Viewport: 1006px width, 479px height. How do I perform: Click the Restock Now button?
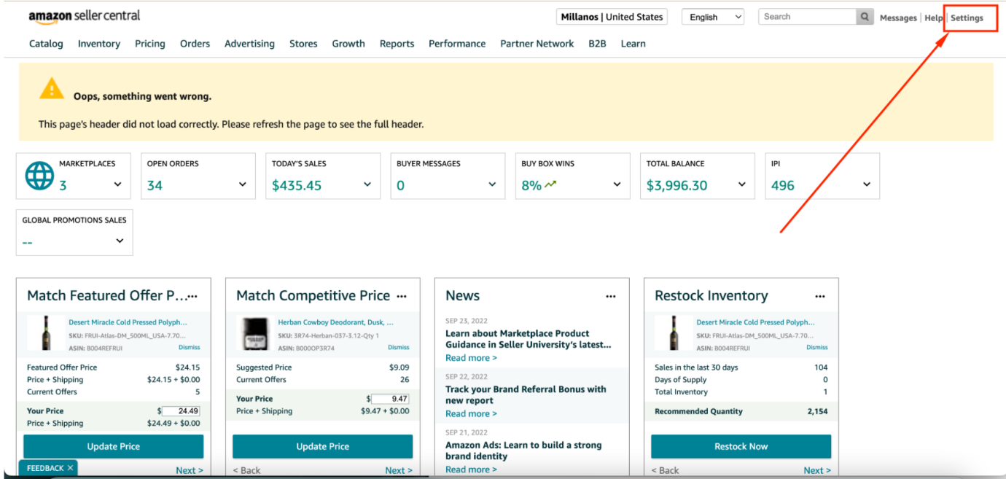[741, 446]
